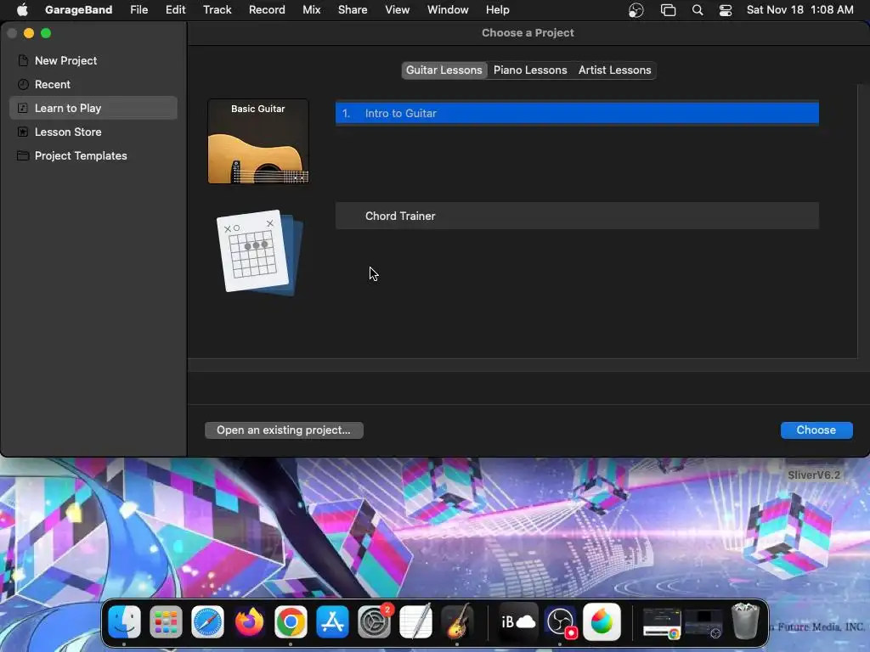Click the Lesson Store star icon
Viewport: 870px width, 652px height.
(x=23, y=132)
